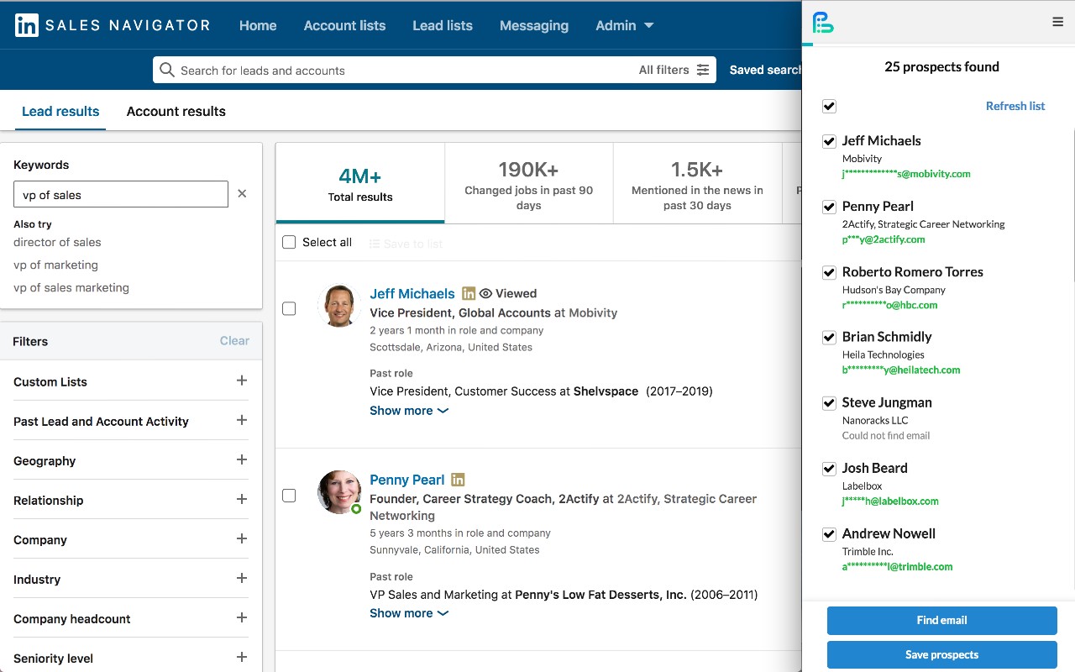Image resolution: width=1075 pixels, height=672 pixels.
Task: Uncheck Roberto Romero Torres prospect
Action: click(829, 272)
